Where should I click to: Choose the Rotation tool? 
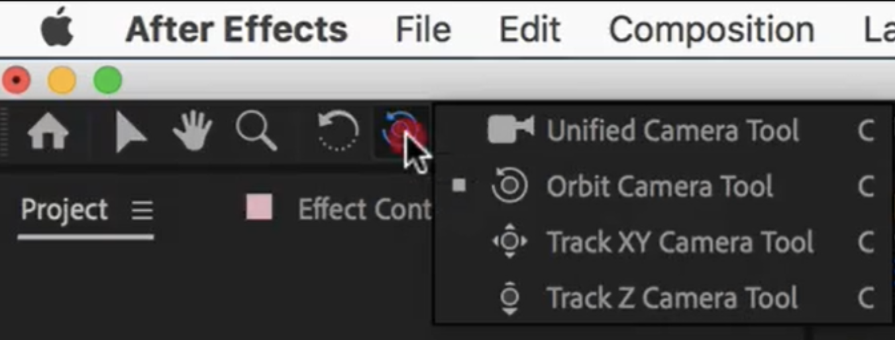click(x=338, y=130)
